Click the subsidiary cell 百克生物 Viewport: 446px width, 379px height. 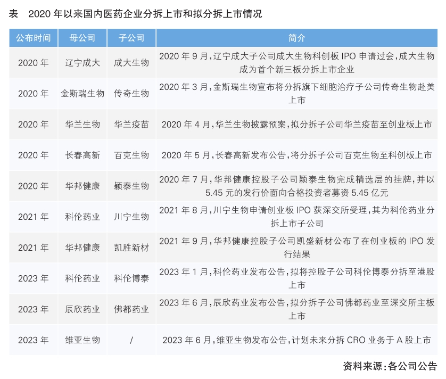click(131, 155)
